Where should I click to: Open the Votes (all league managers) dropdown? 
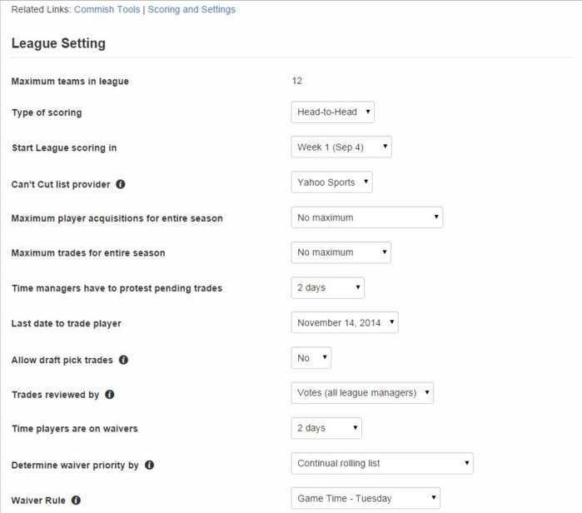coord(361,393)
